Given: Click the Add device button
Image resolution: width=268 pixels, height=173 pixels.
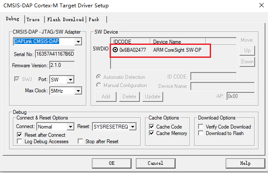Looking at the screenshot, I should pyautogui.click(x=106, y=97).
